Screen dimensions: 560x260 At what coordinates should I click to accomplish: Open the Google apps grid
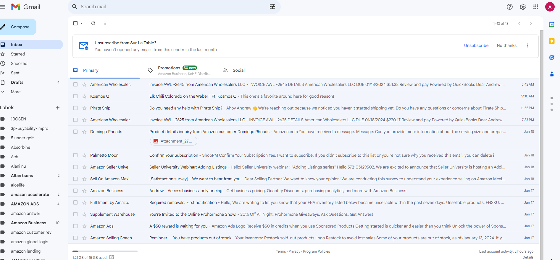pyautogui.click(x=536, y=7)
